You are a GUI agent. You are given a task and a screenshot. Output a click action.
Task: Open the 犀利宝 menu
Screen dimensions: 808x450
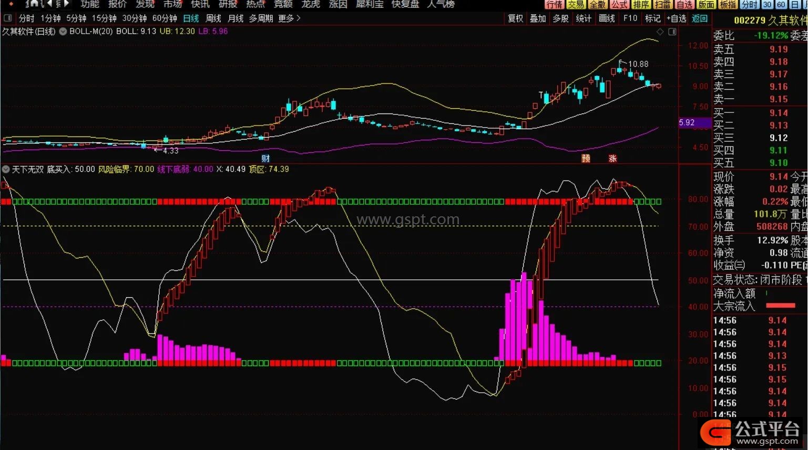point(370,4)
